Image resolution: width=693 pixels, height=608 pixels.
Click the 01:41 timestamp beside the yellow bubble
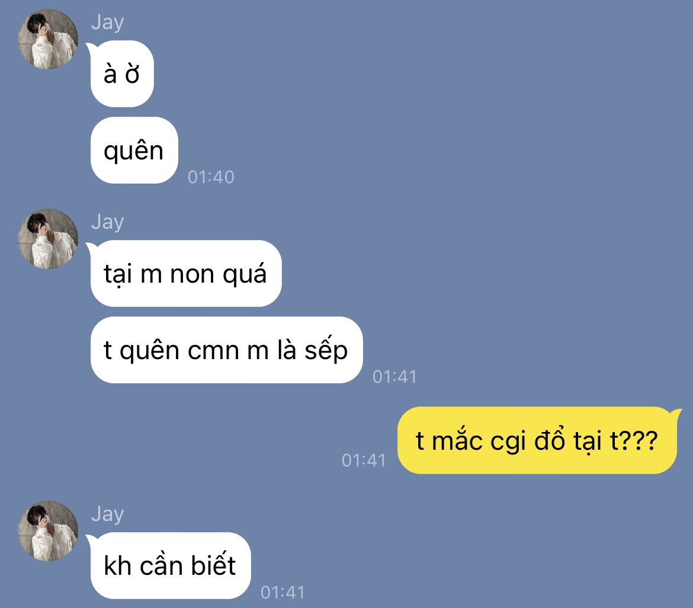point(364,461)
